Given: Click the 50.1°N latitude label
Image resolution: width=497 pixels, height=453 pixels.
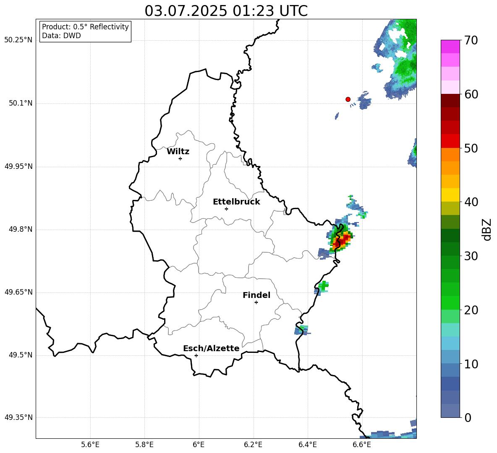Looking at the screenshot, I should click(x=21, y=104).
